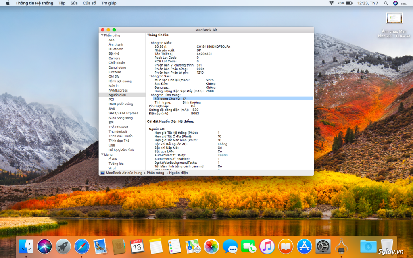Click the Siri icon in the menu bar
The image size is (413, 258).
(x=395, y=3)
